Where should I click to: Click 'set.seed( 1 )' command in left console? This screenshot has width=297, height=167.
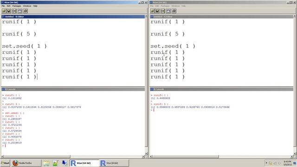(14, 113)
